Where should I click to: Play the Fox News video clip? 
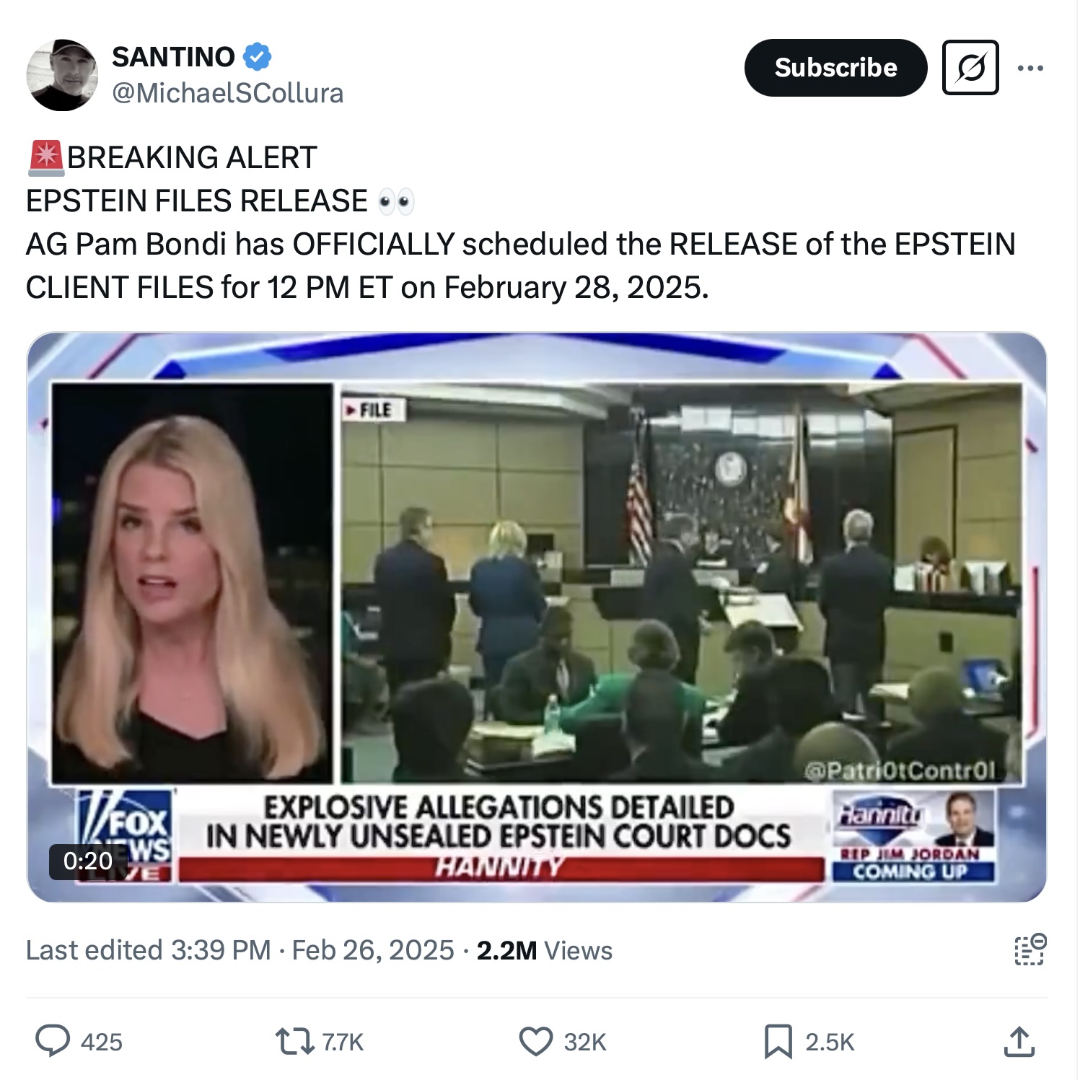pyautogui.click(x=537, y=617)
